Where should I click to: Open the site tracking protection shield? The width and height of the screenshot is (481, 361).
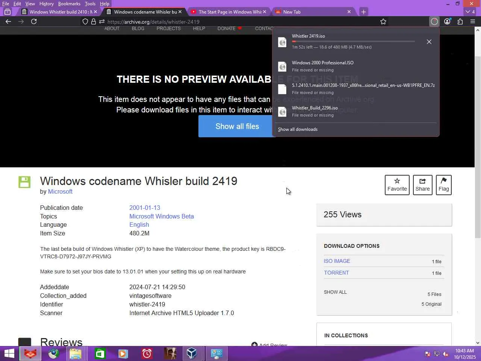pos(85,21)
